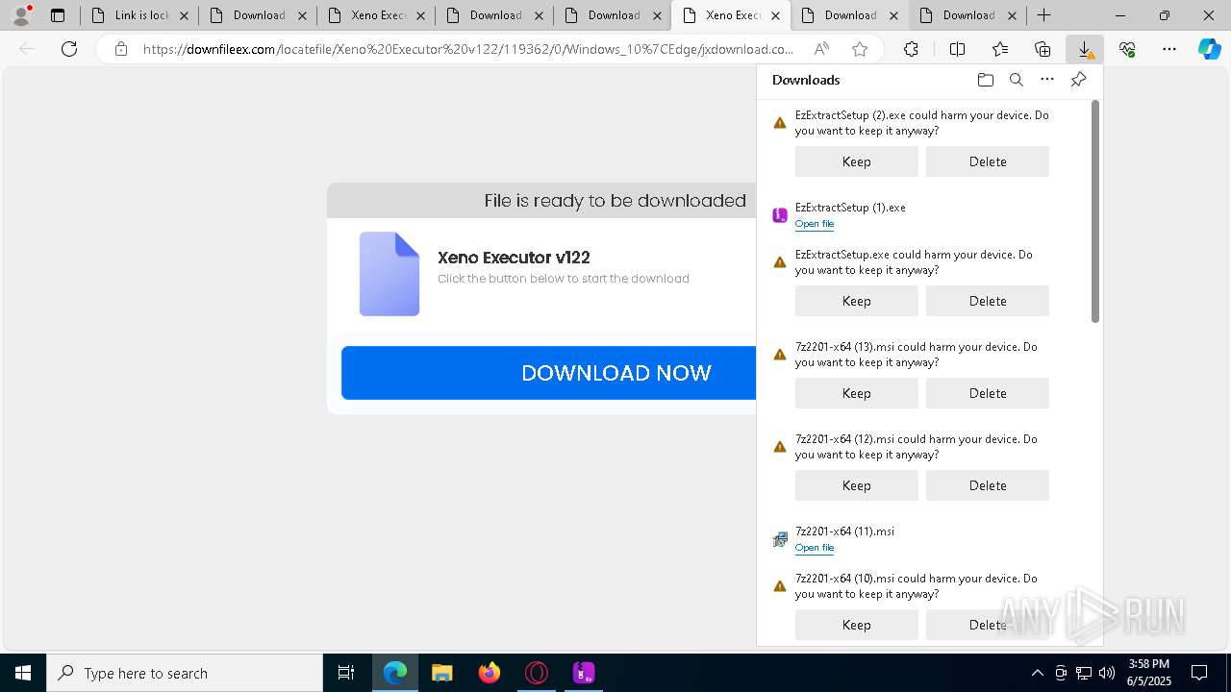The image size is (1231, 692).
Task: Switch to the first Xeno Exec tab
Action: tap(376, 15)
